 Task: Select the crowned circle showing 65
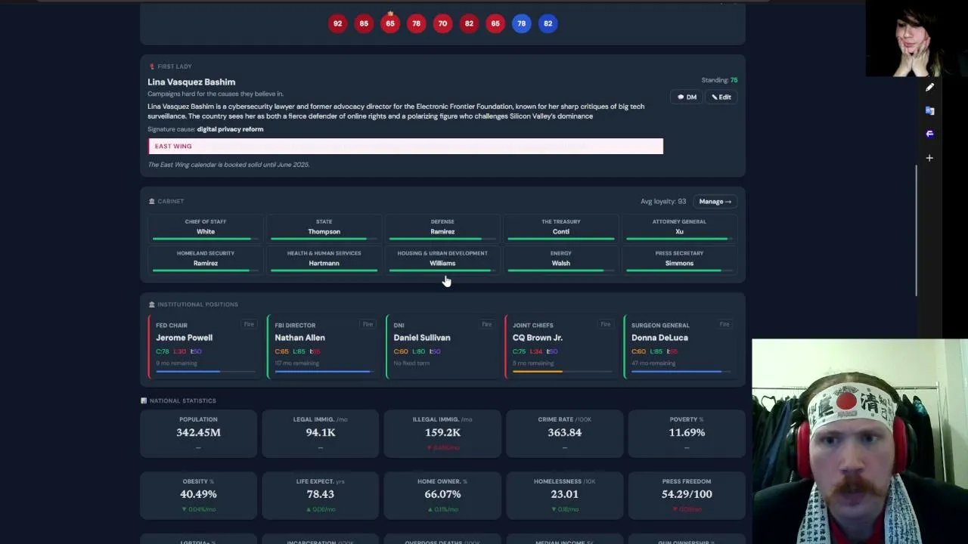pyautogui.click(x=390, y=23)
